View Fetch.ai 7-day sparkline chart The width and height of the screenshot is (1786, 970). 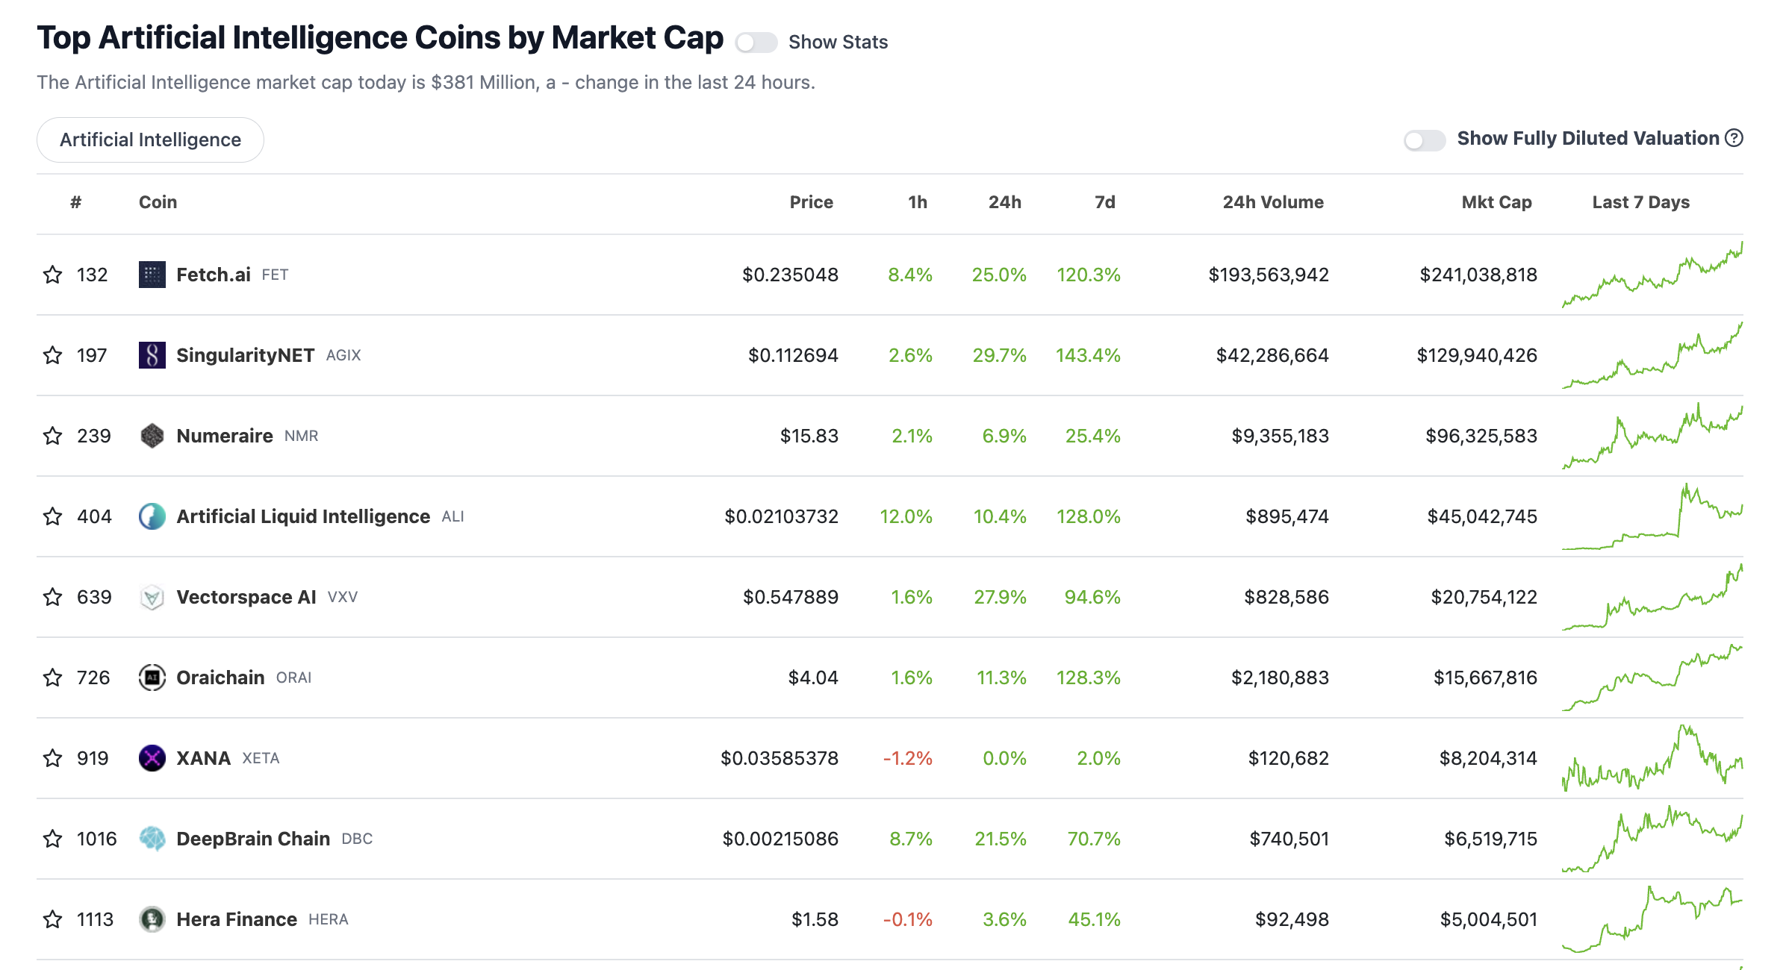[x=1652, y=275]
